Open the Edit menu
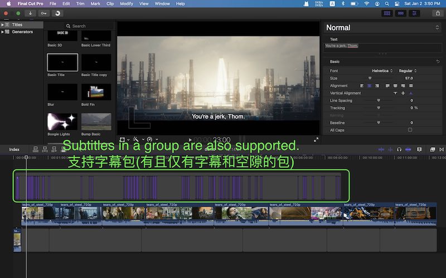Image resolution: width=446 pixels, height=278 pixels. pos(66,4)
